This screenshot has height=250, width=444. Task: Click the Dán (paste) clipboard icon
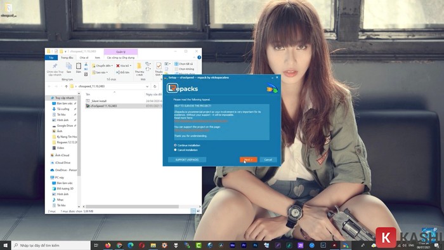[79, 66]
